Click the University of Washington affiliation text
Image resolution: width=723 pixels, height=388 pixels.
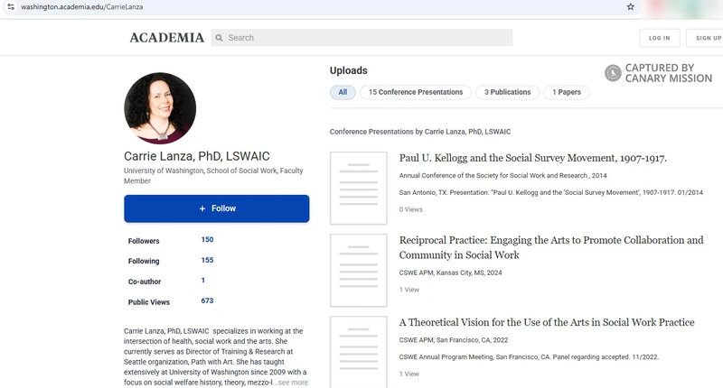click(213, 175)
